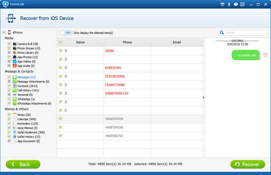Click the Name column header

point(81,42)
